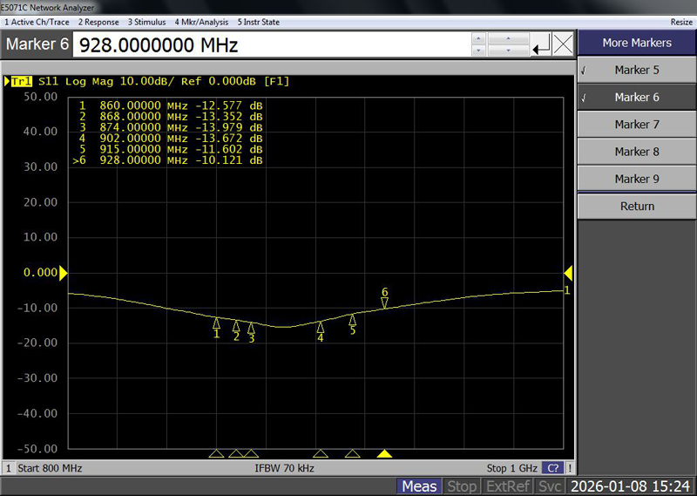Click the reference level arrow at 0.000 dB
The height and width of the screenshot is (496, 697).
[63, 273]
